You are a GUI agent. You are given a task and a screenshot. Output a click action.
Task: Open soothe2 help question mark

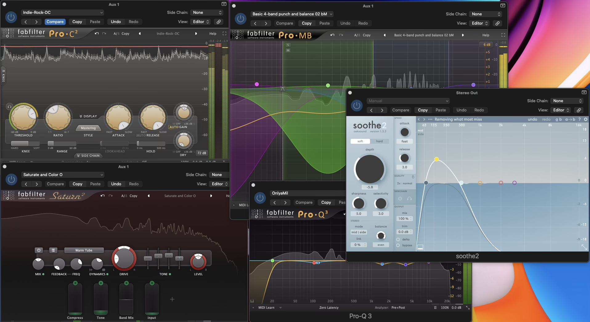(580, 119)
